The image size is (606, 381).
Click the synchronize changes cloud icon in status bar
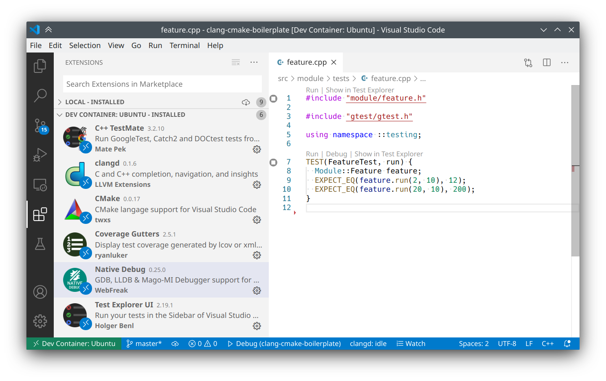(175, 344)
